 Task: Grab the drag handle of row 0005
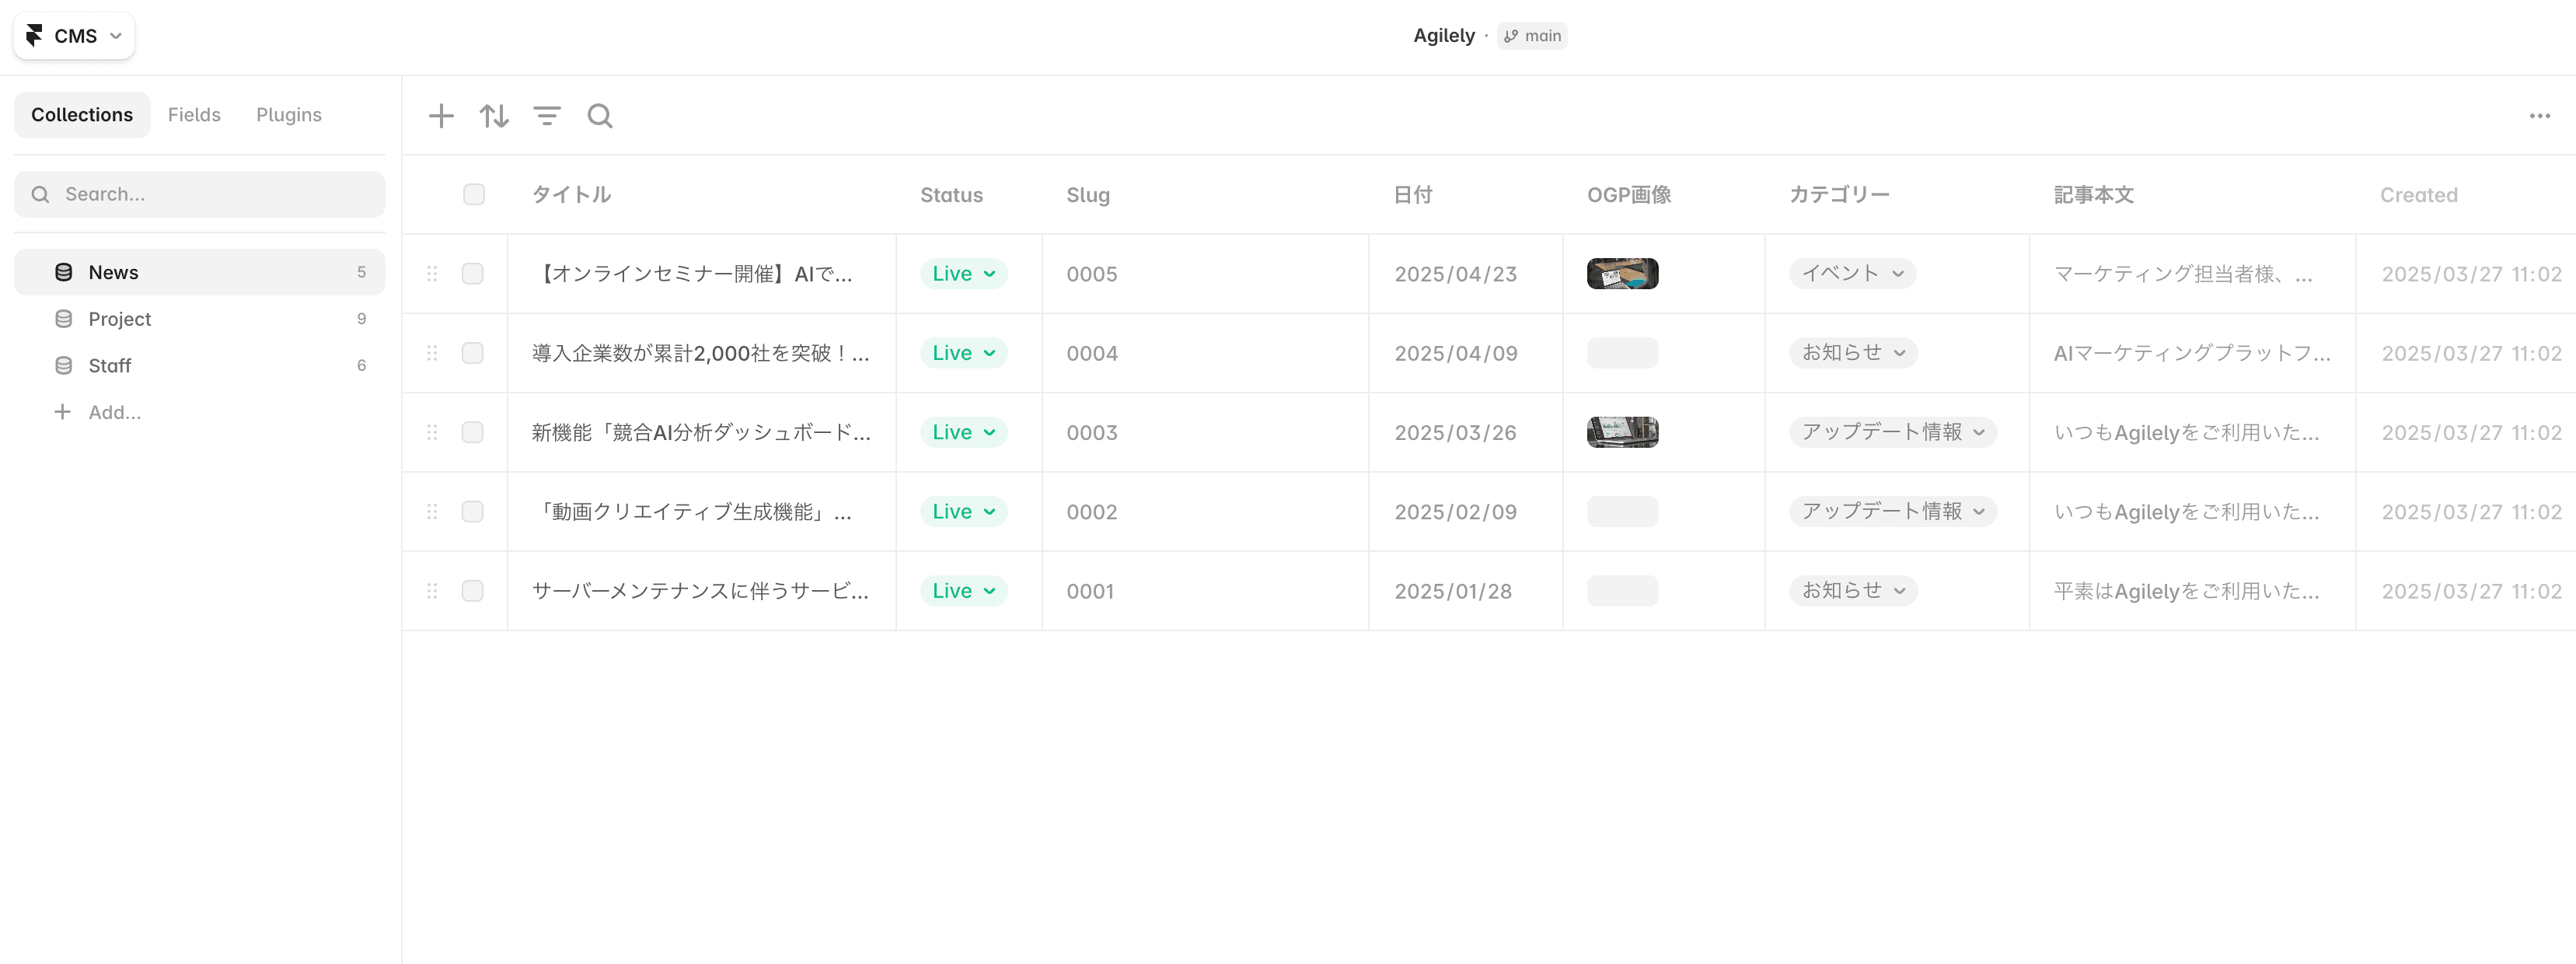click(x=432, y=274)
